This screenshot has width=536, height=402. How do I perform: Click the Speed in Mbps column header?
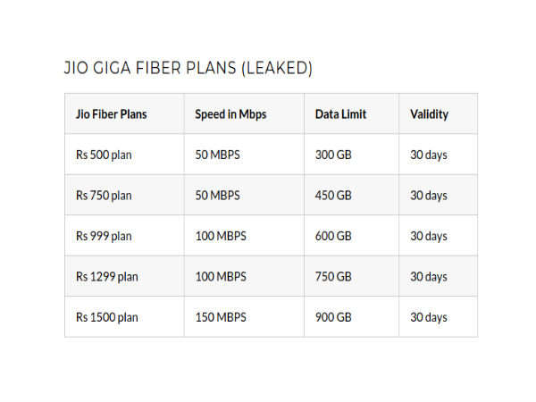point(230,114)
